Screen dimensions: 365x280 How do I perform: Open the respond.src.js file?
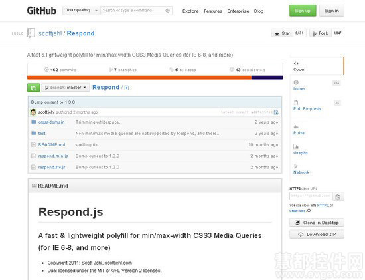click(52, 167)
